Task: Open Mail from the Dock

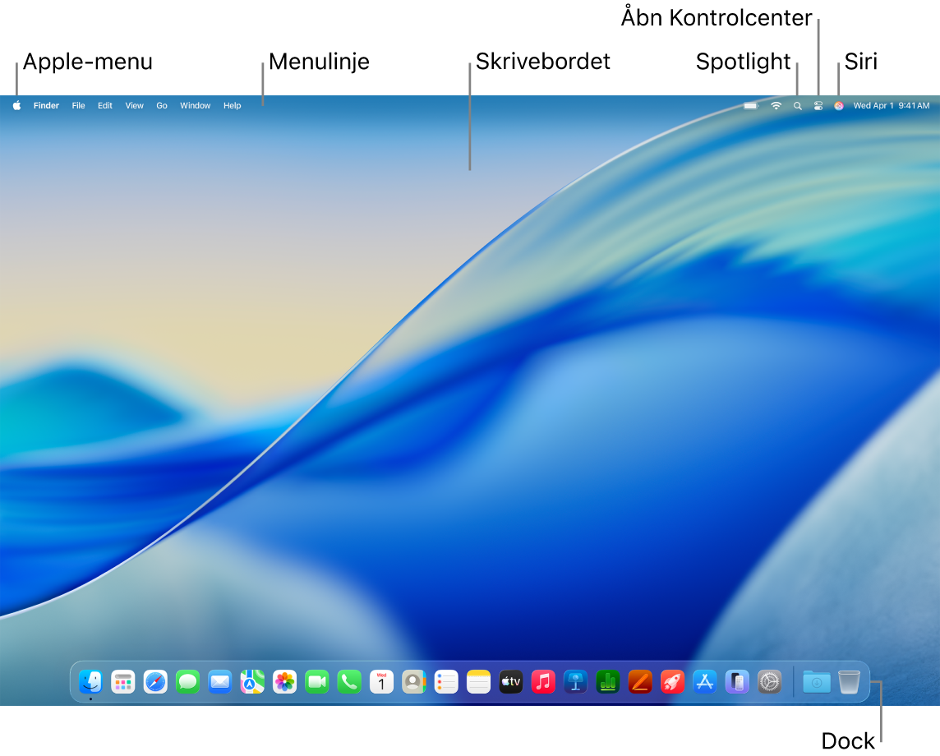Action: [x=219, y=681]
